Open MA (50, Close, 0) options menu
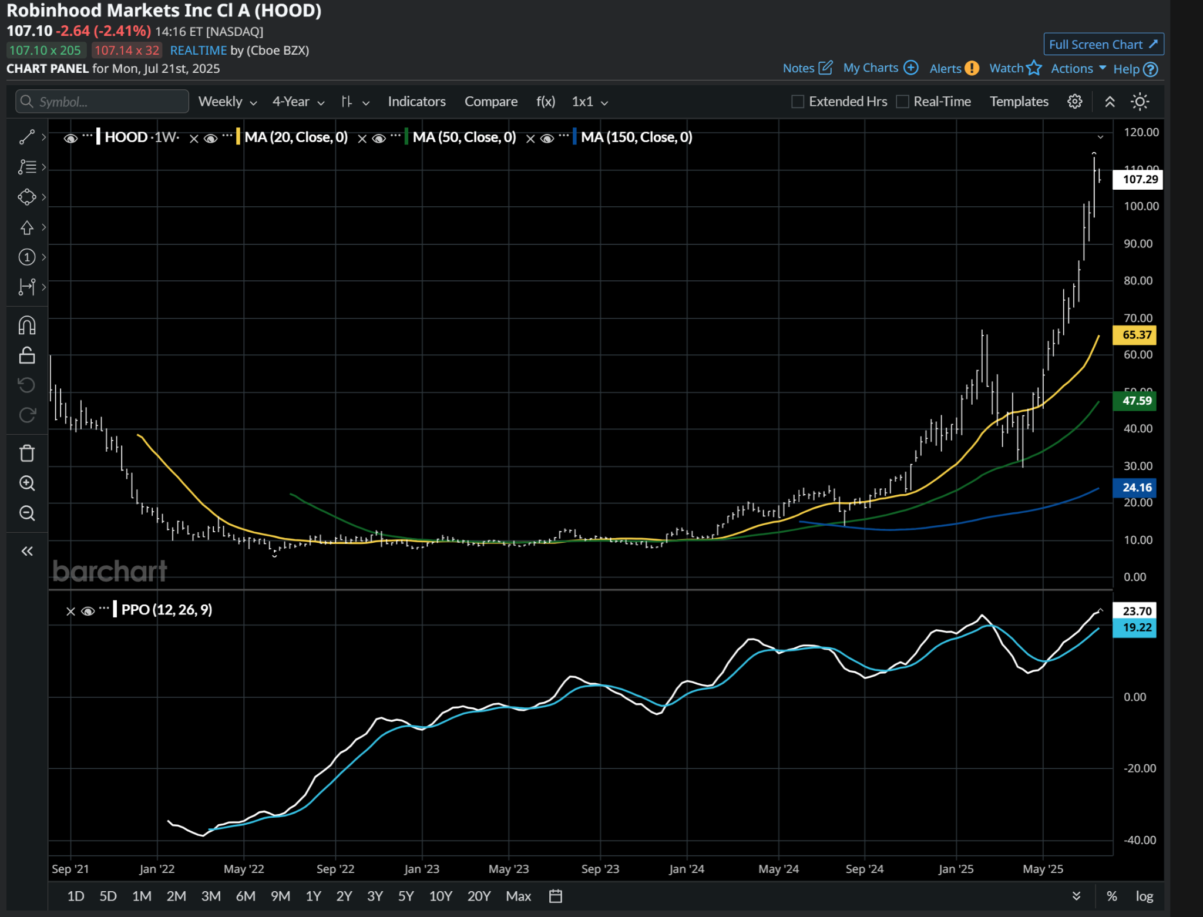Image resolution: width=1203 pixels, height=917 pixels. pyautogui.click(x=395, y=136)
